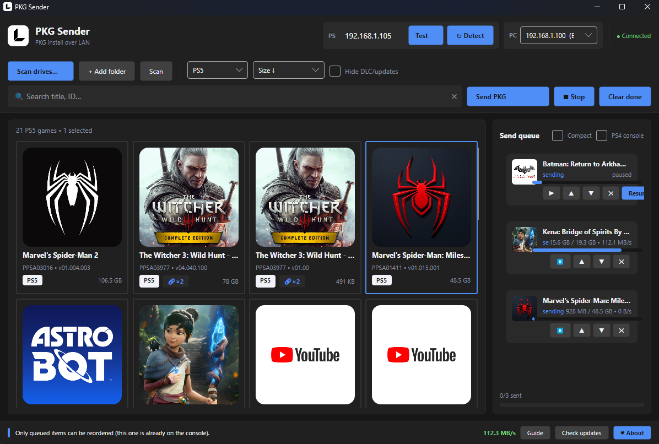Click the Connected status indicator
The width and height of the screenshot is (659, 444).
coord(633,36)
